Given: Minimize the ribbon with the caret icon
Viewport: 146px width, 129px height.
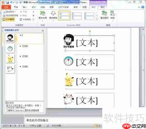Looking at the screenshot, I should click(139, 7).
